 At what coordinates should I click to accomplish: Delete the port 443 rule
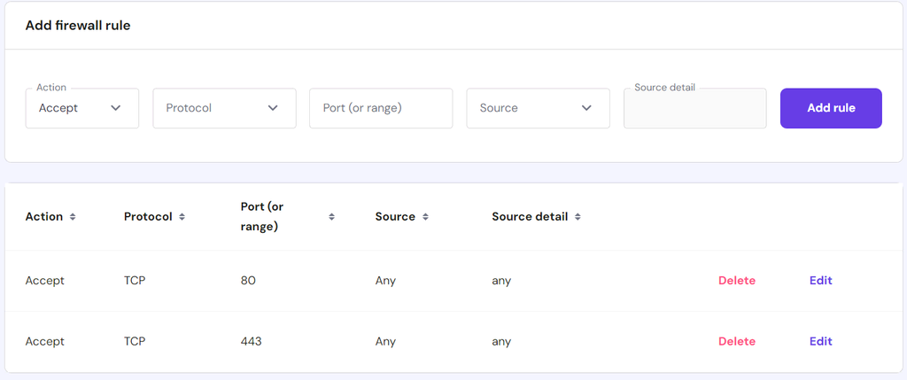737,341
